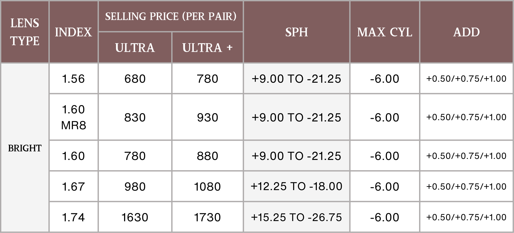Viewport: 514px width, 233px height.
Task: Select the ADD column header
Action: pos(466,32)
